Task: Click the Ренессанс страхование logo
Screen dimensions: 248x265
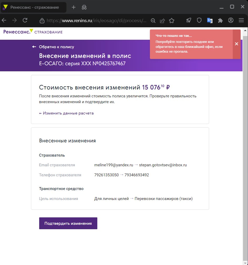Action: 33,32
